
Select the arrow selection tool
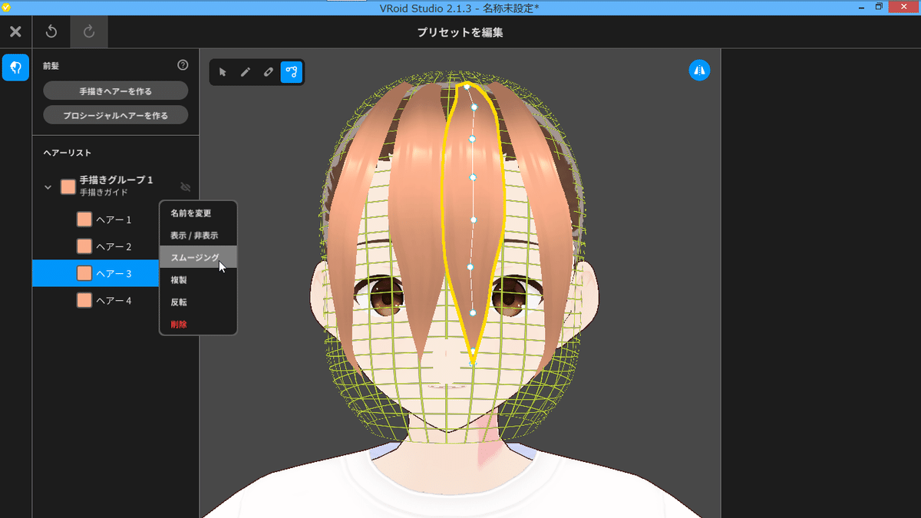click(223, 71)
